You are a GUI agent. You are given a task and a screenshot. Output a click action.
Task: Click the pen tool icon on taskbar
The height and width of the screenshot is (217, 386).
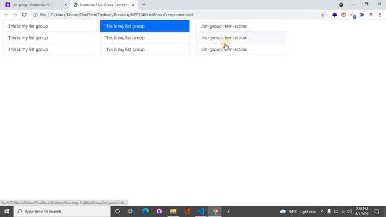[229, 212]
